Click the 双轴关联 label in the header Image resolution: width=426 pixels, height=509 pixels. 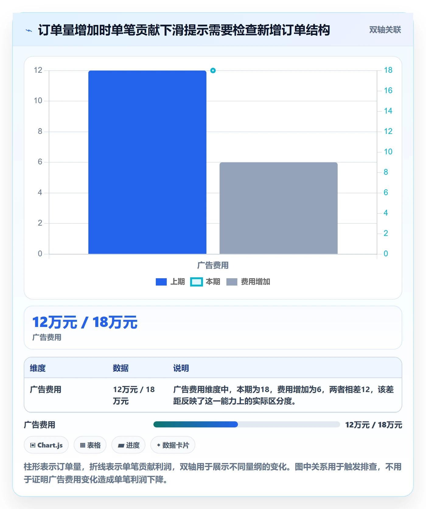coord(385,30)
